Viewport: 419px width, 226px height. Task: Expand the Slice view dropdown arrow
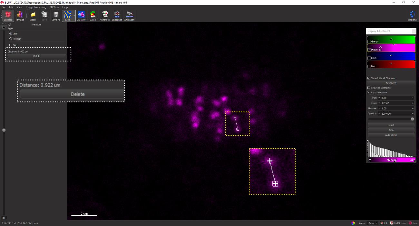point(74,16)
